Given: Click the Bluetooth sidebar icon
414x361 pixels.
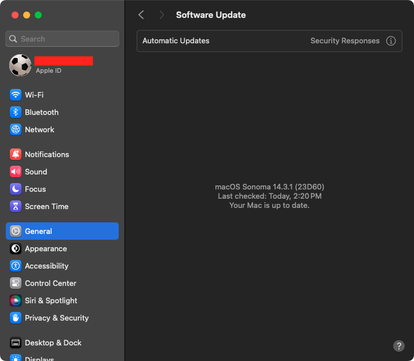Looking at the screenshot, I should click(x=16, y=112).
